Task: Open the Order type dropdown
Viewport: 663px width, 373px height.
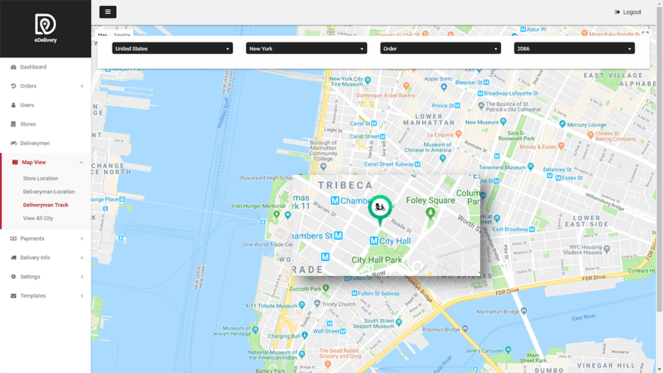Action: click(x=441, y=49)
